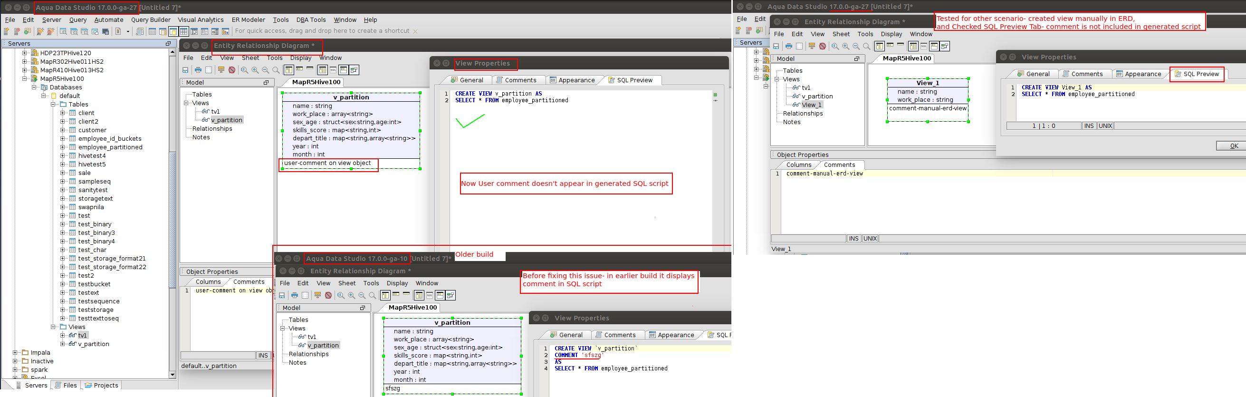This screenshot has width=1246, height=397.
Task: Click the Servers tree scrollbar up arrow
Action: [172, 52]
